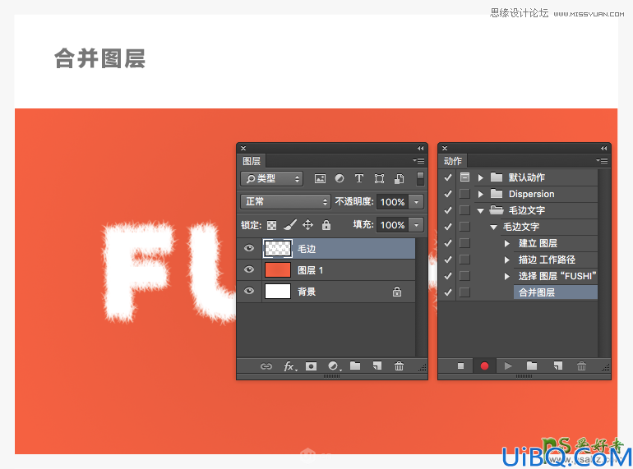633x469 pixels.
Task: Lock transparent pixels icon
Action: [x=271, y=225]
